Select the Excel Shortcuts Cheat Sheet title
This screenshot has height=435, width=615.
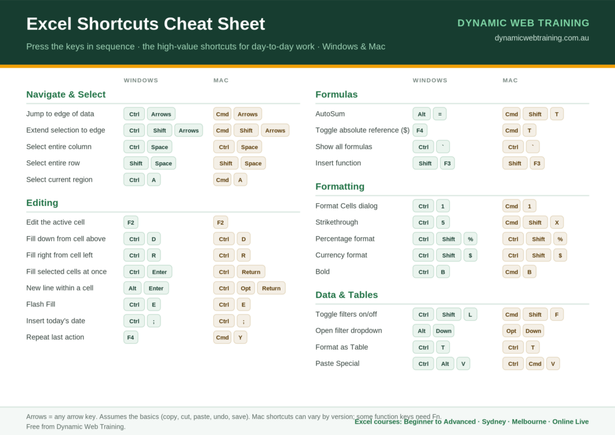145,24
